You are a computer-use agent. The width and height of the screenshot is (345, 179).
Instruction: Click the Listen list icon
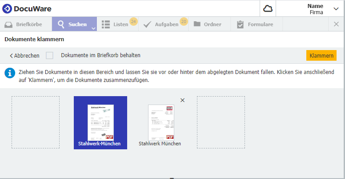tap(106, 24)
